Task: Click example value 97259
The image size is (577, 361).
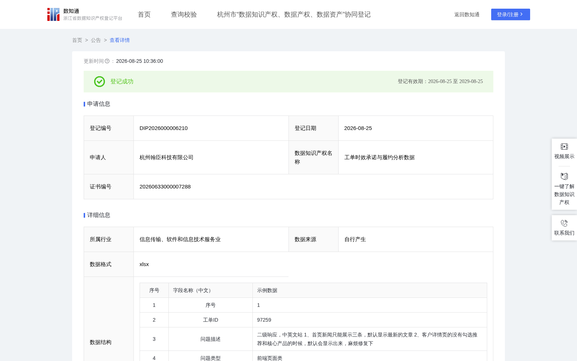Action: pos(264,320)
